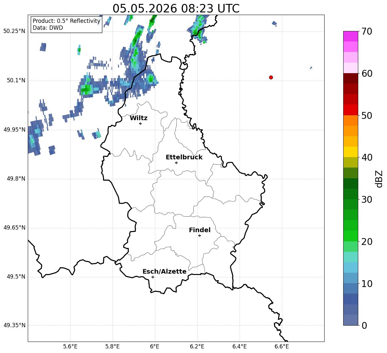Screen dimensions: 387x353
Task: Pick the magenta 70 dBZ colorbar segment
Action: [x=350, y=36]
